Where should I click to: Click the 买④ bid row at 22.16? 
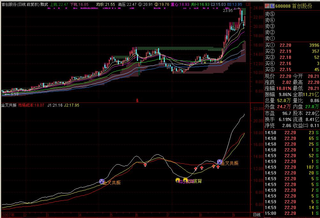pyautogui.click(x=292, y=64)
